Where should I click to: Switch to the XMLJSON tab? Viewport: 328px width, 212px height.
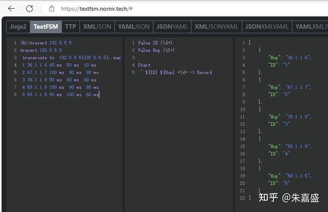pyautogui.click(x=97, y=27)
